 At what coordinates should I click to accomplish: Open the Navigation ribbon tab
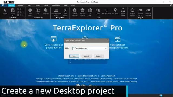56,5
